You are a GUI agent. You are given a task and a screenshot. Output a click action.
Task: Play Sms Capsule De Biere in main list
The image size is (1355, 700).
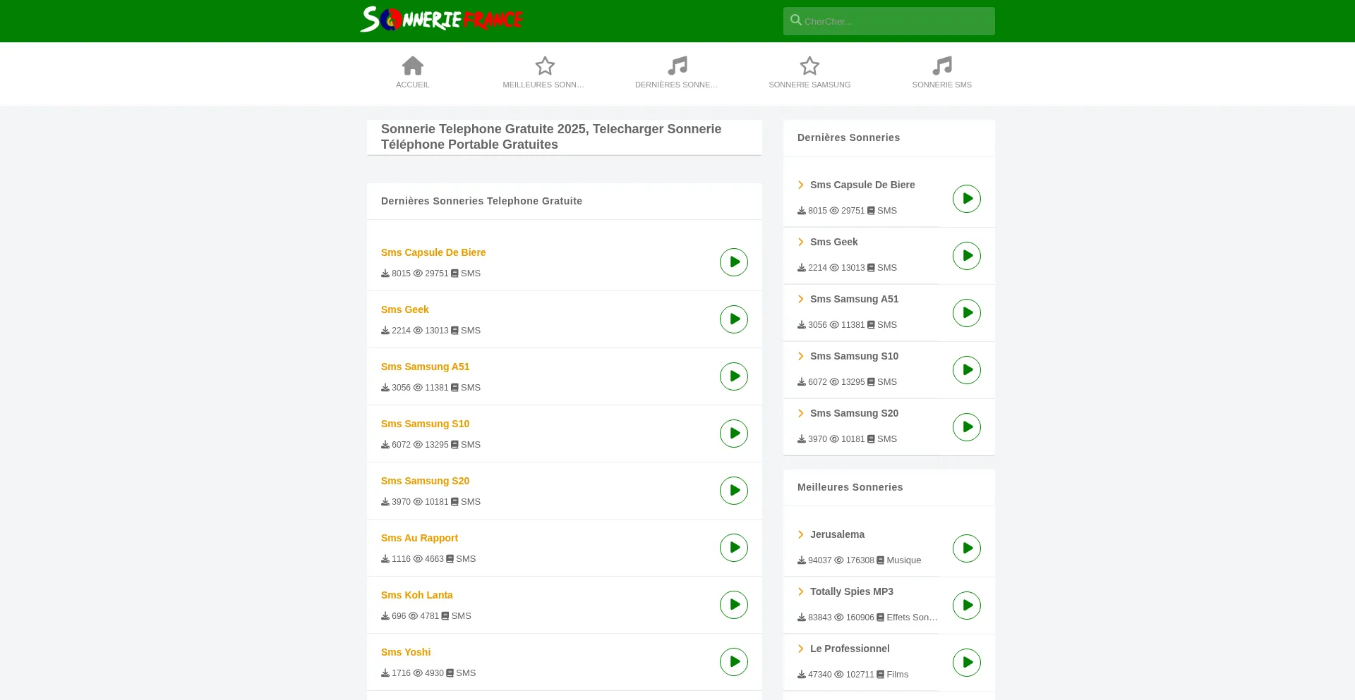734,262
